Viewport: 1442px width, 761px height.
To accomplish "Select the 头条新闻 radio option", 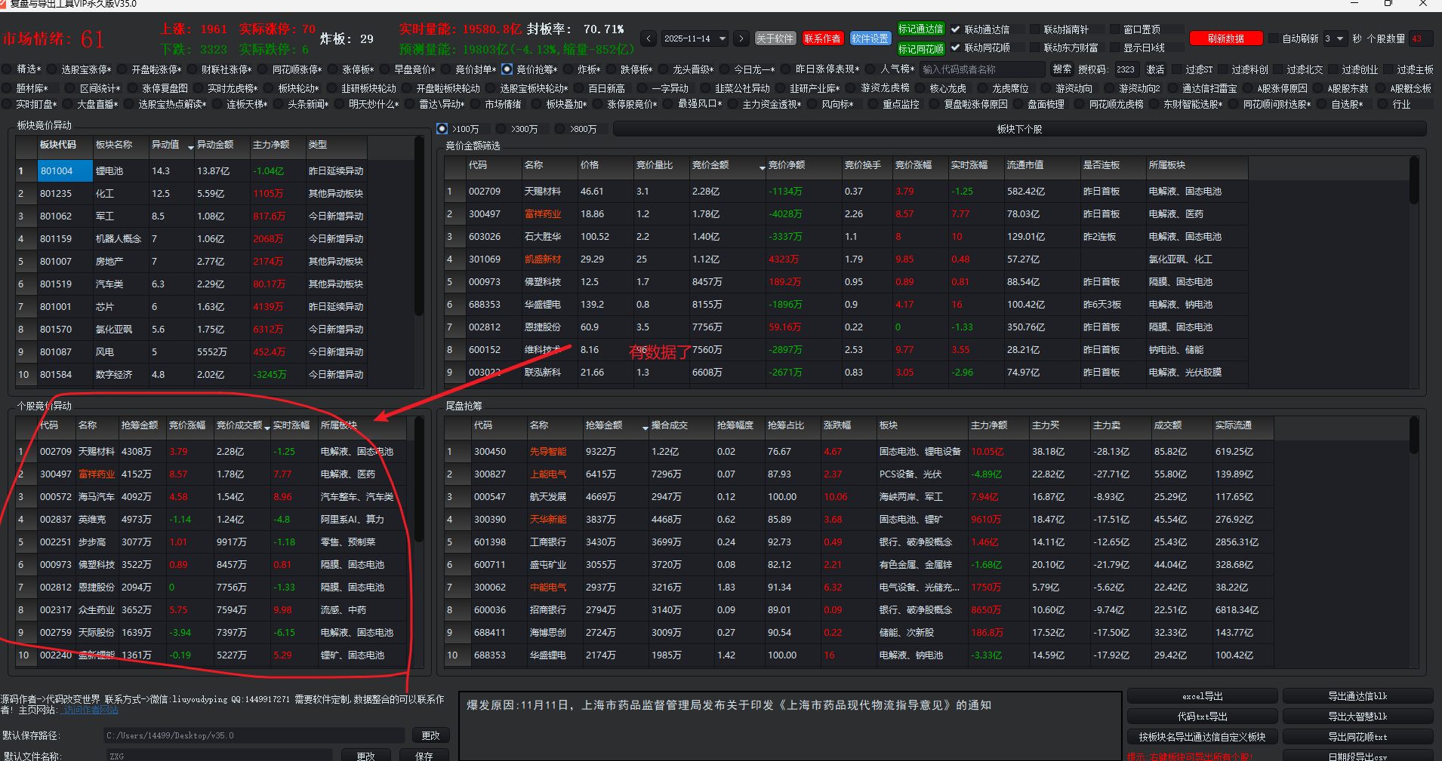I will coord(279,104).
